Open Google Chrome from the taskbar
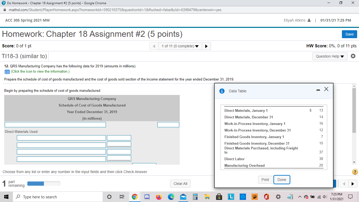Viewport: 359px width, 202px height. [135, 196]
